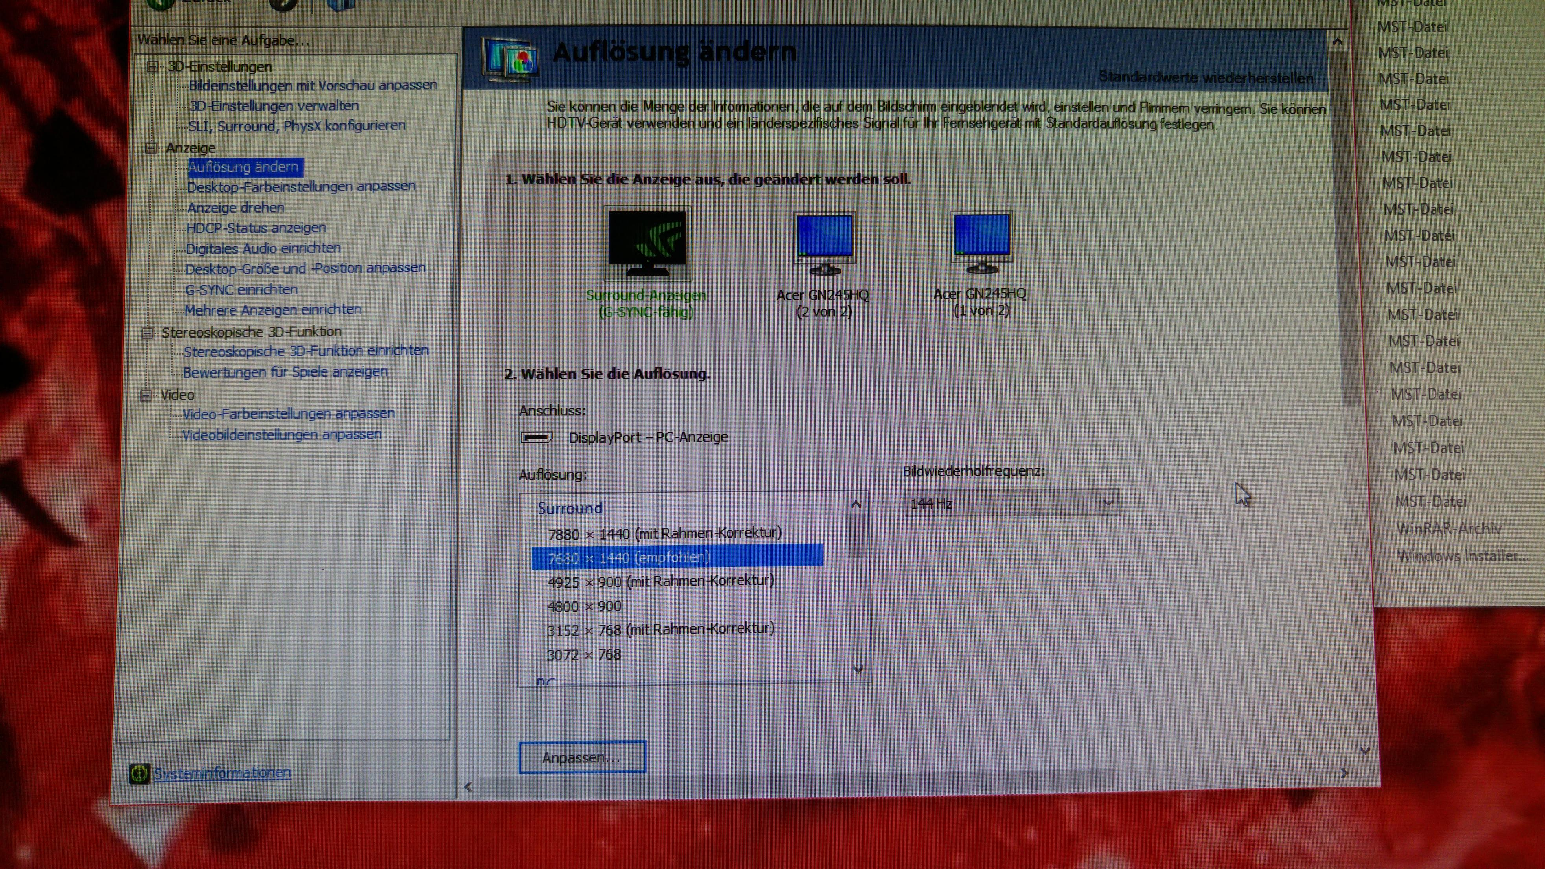Screen dimensions: 1545x869
Task: Collapse the Anzeige tree node
Action: tap(151, 147)
